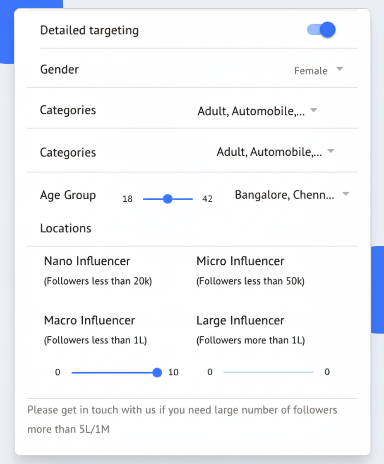Click the upper Categories selected values text

(x=251, y=111)
